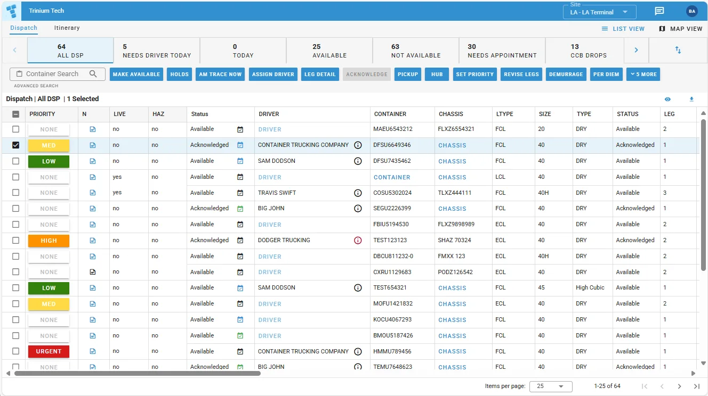Click green calendar icon in BMOU5187426 row
Screen dimensions: 708x396
click(240, 336)
